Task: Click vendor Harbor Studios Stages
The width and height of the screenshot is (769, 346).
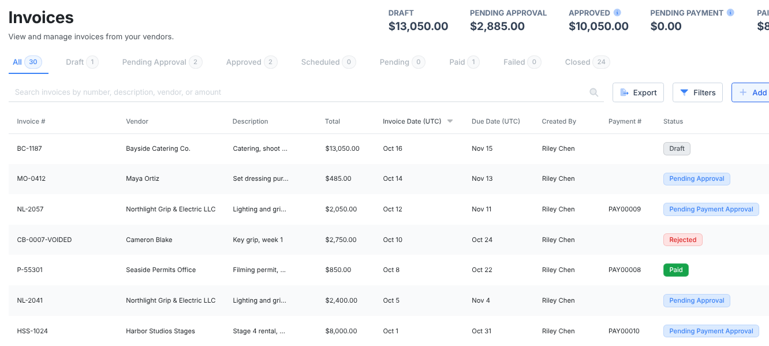Action: point(160,331)
